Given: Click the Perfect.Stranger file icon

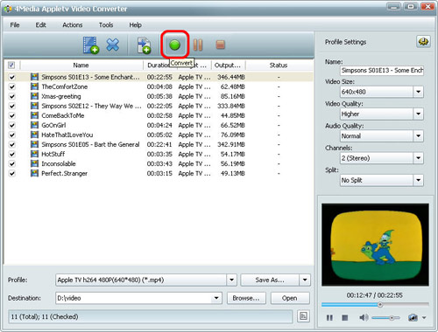Looking at the screenshot, I should (34, 173).
